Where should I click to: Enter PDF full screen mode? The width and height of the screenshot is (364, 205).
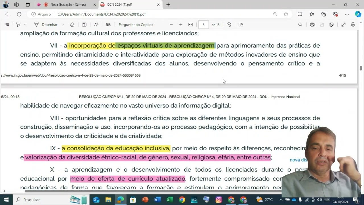[x=344, y=25]
